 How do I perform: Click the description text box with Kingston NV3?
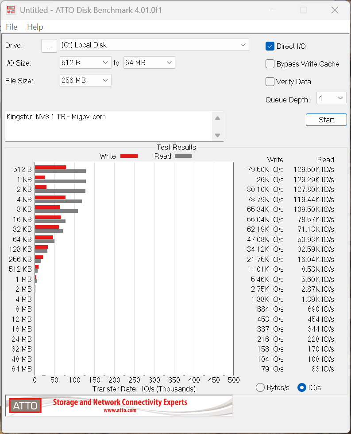pos(108,126)
